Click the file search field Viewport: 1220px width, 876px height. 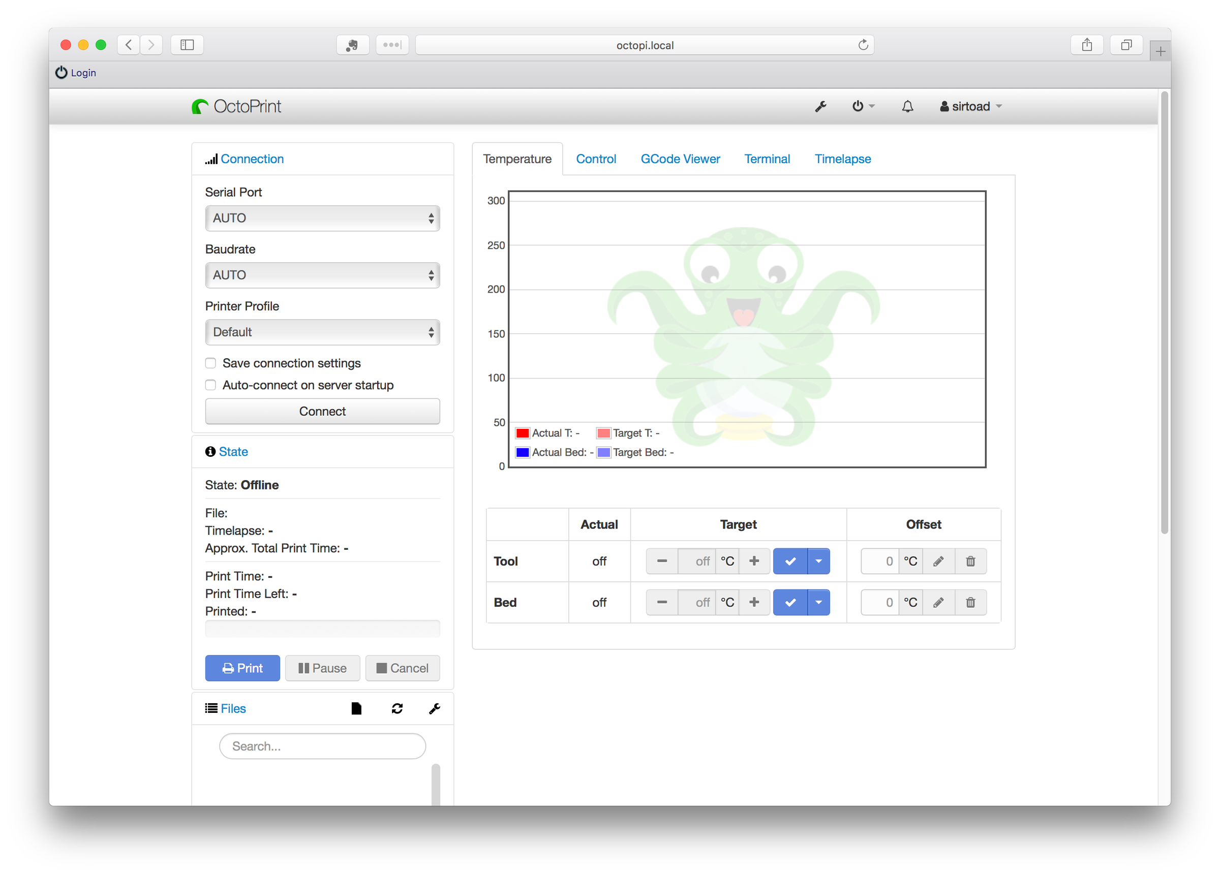pos(322,746)
